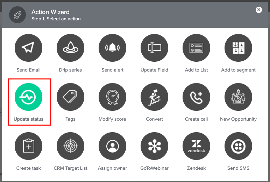Pick the Zendesk logo icon
The image size is (270, 182).
[197, 146]
